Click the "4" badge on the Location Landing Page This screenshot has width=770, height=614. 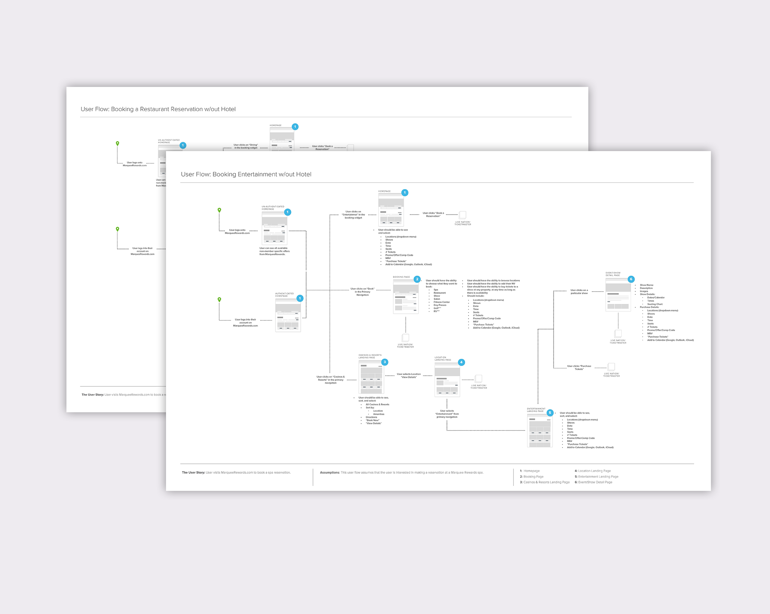coord(461,362)
